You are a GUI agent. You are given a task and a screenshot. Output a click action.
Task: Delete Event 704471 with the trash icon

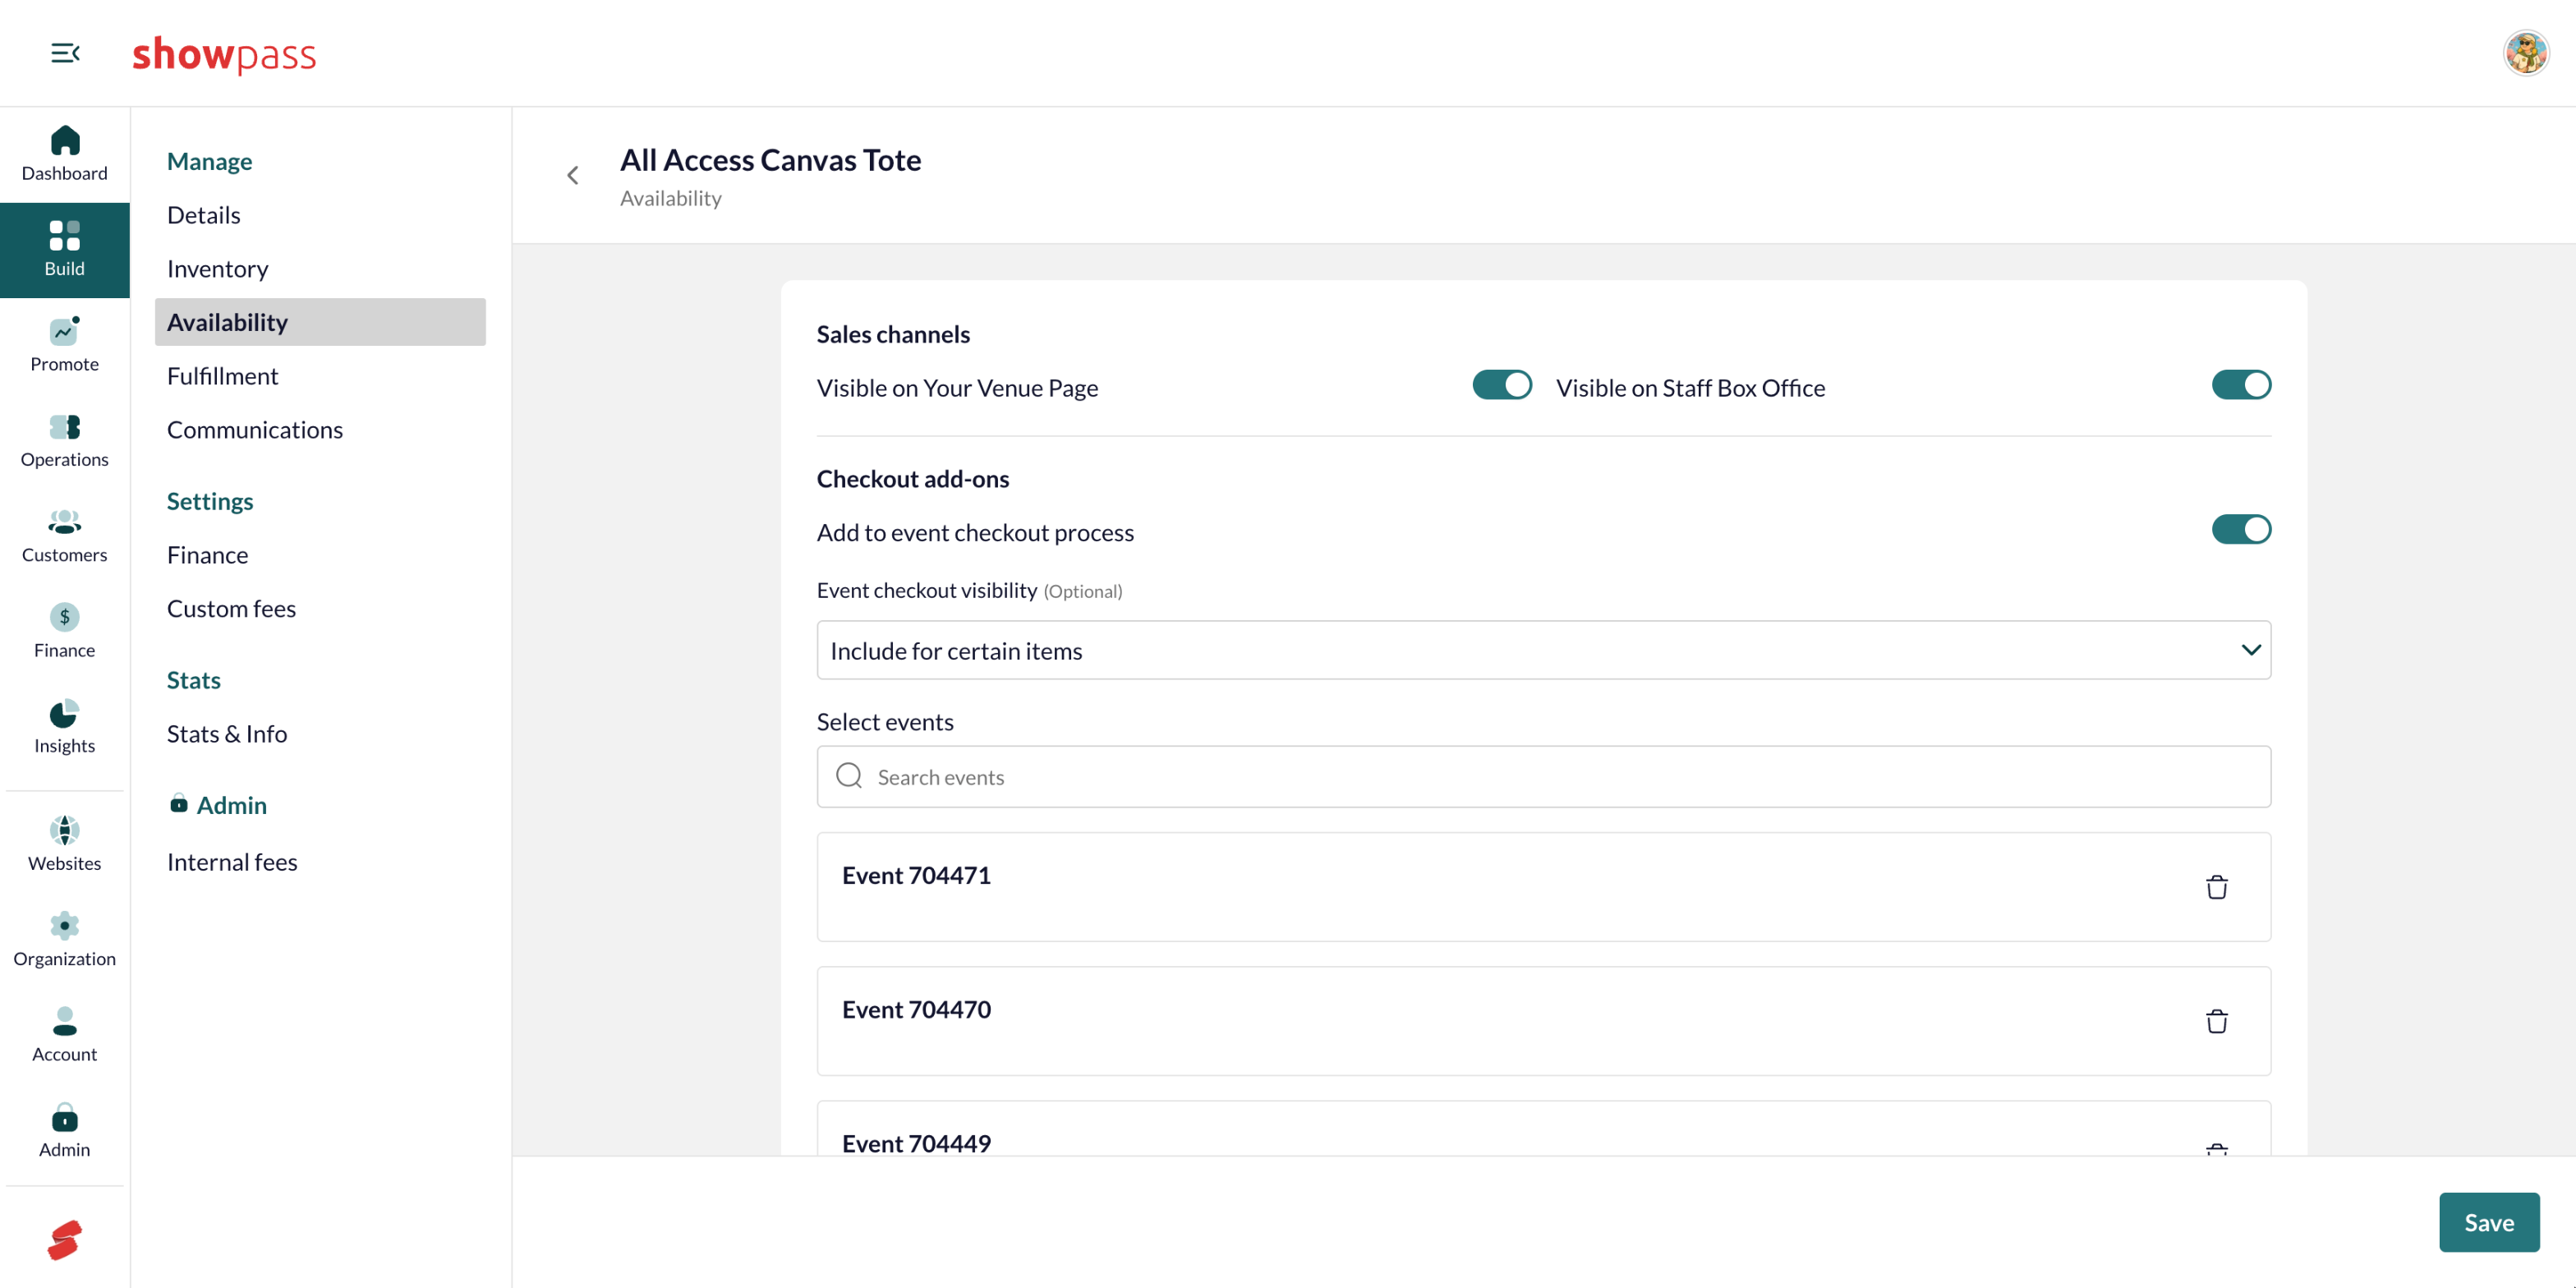coord(2216,887)
